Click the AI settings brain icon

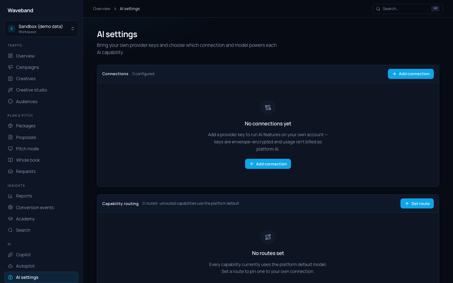point(10,277)
